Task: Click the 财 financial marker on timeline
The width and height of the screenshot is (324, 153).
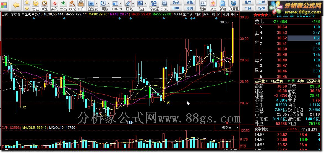Action: [x=130, y=123]
